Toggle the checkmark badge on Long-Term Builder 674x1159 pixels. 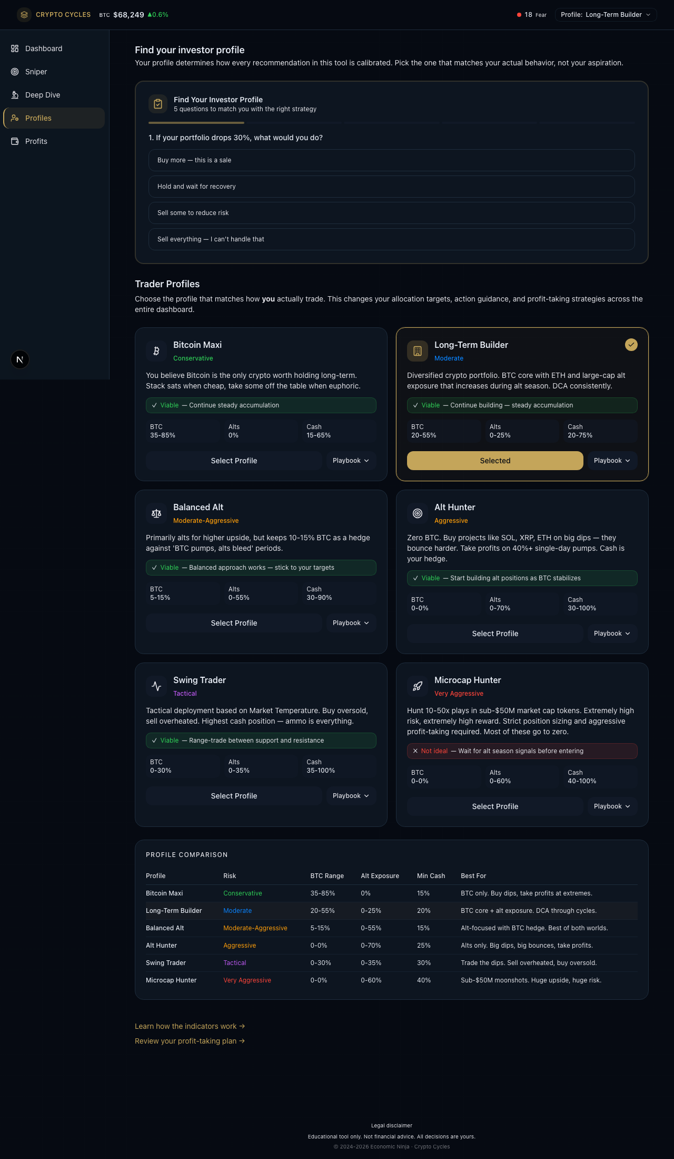(631, 345)
